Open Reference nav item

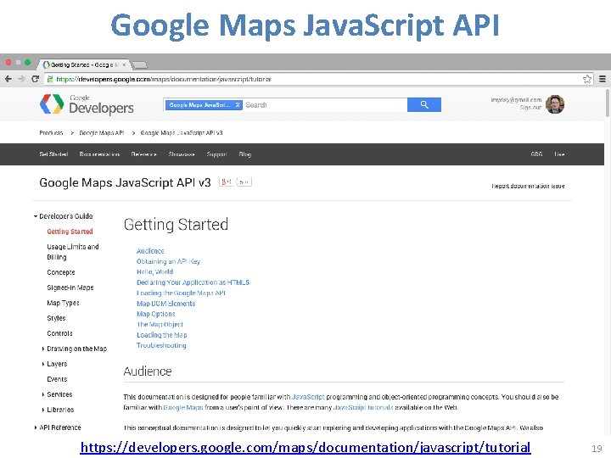click(x=143, y=154)
